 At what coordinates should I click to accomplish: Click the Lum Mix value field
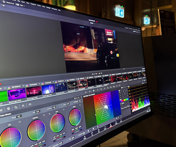coord(83,133)
